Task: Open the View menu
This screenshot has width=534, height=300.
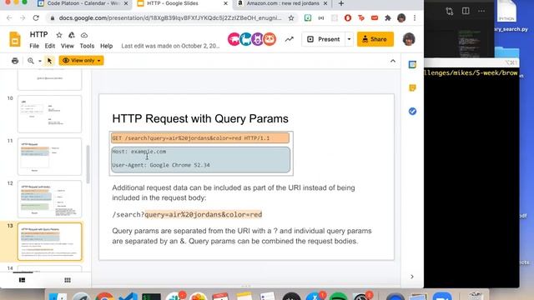Action: pyautogui.click(x=67, y=46)
